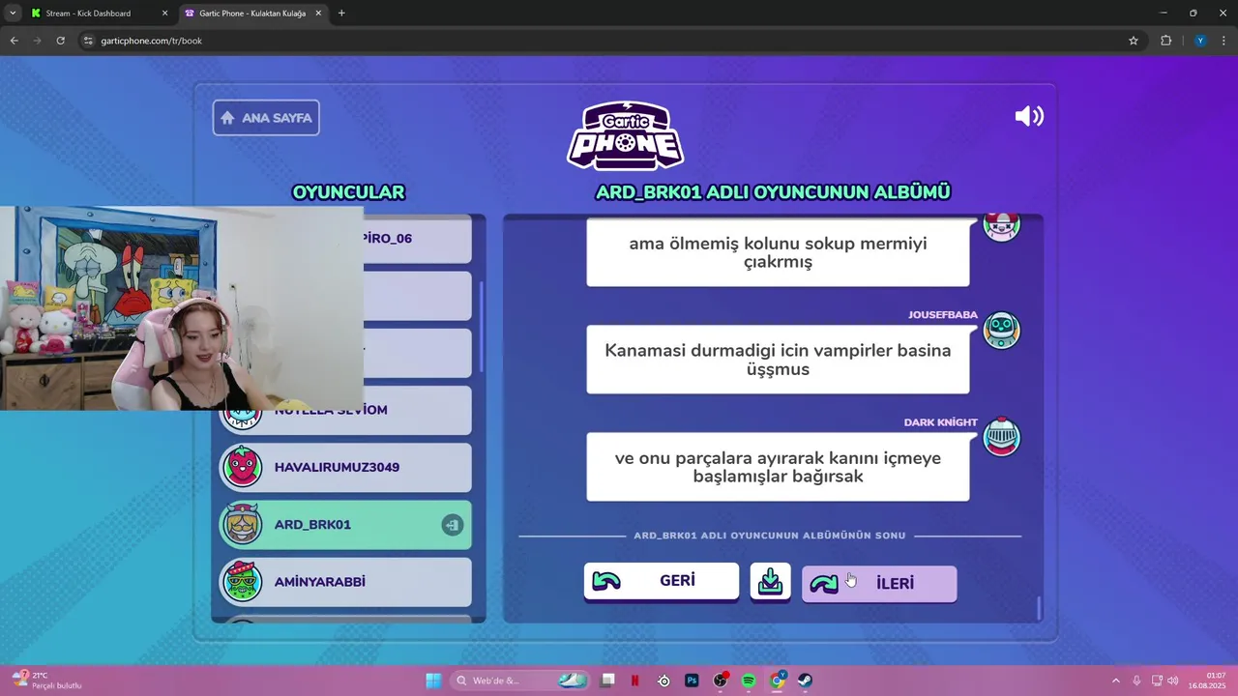The width and height of the screenshot is (1238, 696).
Task: Download the album with the download icon
Action: pos(770,581)
